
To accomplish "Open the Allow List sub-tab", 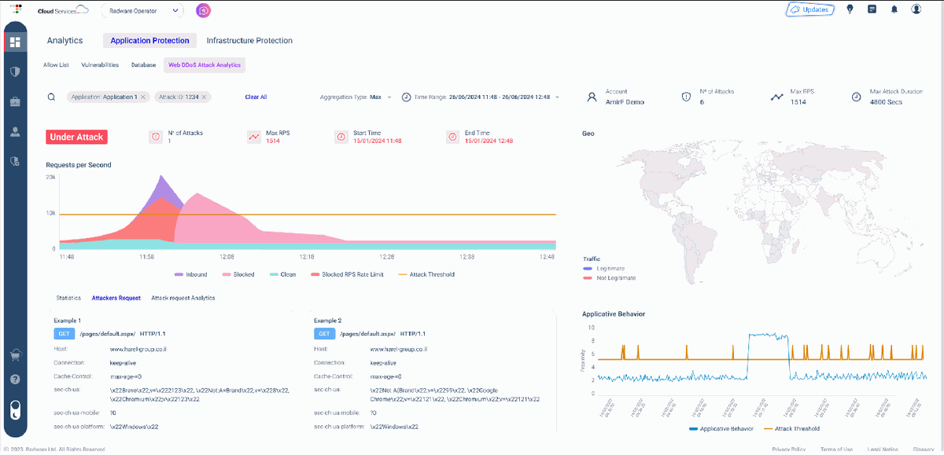I will (x=56, y=65).
